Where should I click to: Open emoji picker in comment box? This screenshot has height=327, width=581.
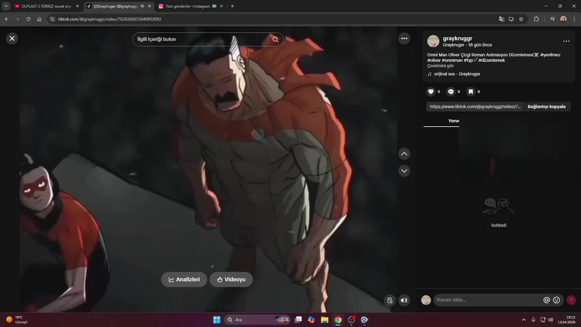pos(556,300)
